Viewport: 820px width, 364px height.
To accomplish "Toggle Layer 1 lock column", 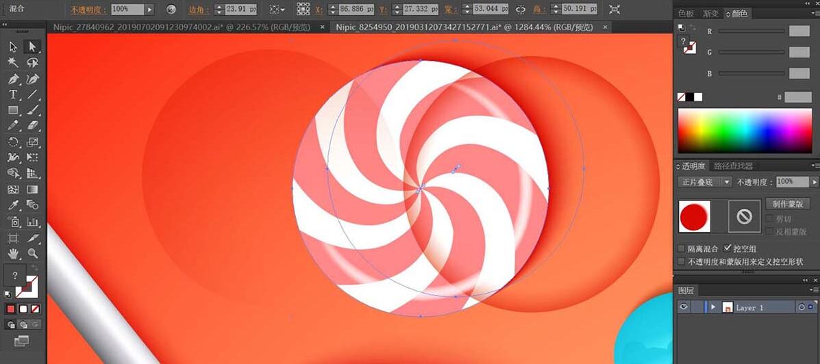I will click(x=696, y=308).
